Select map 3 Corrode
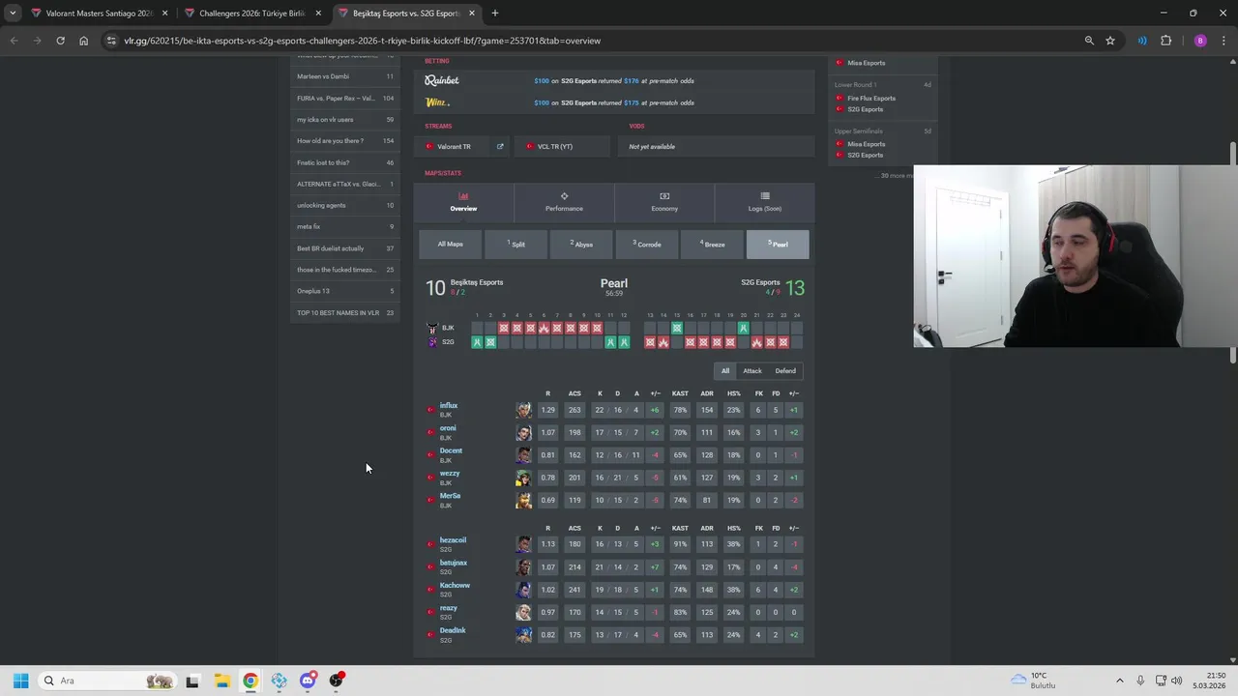Screen dimensions: 1238x696 [x=647, y=245]
